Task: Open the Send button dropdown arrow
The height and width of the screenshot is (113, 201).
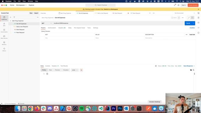Action: [193, 23]
